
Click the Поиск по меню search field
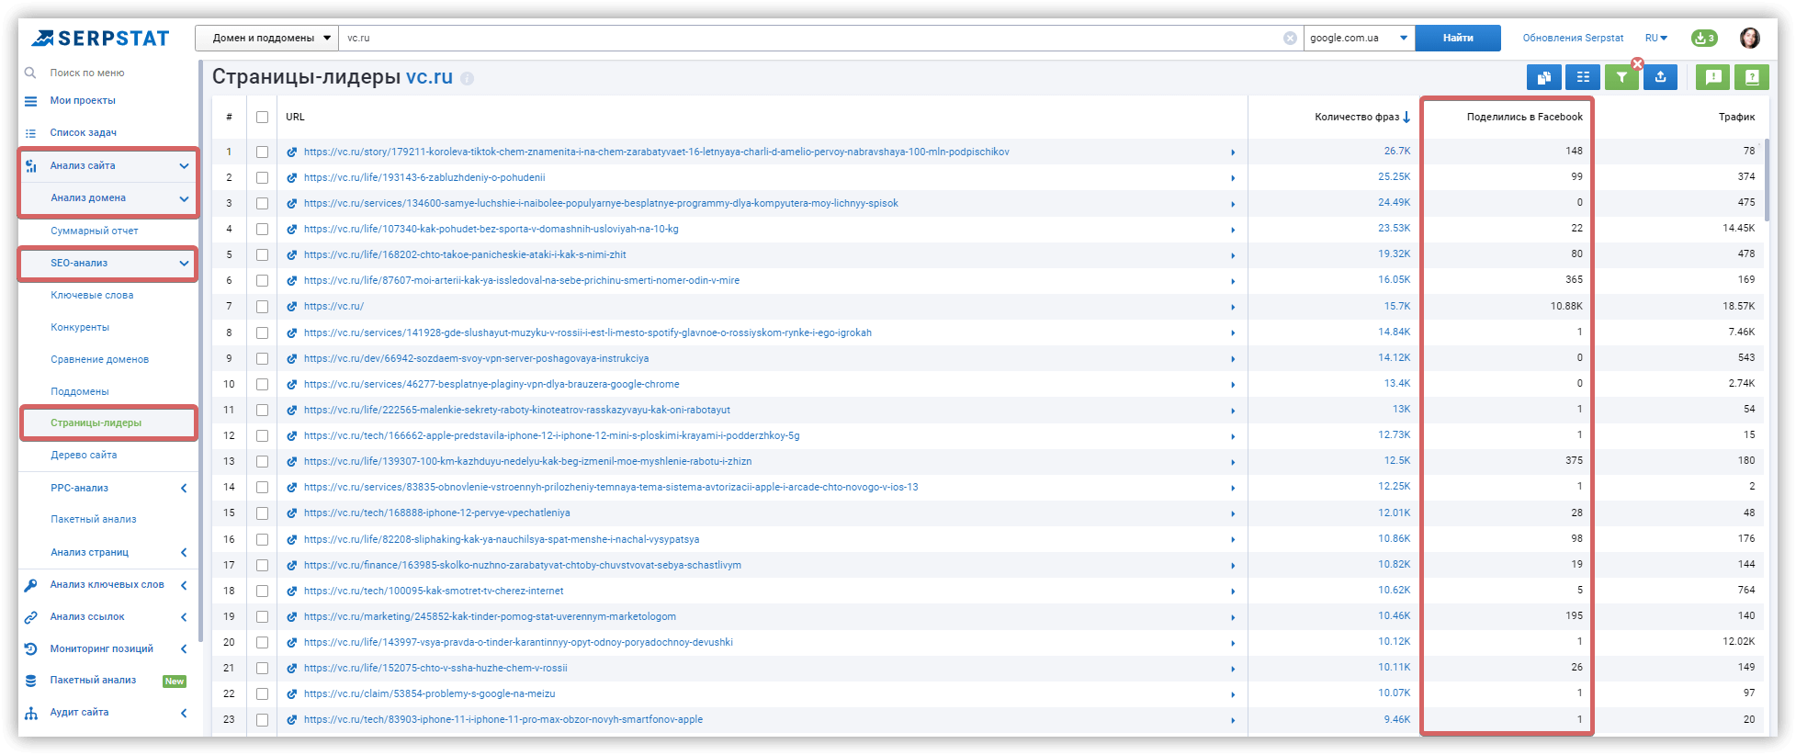(87, 73)
